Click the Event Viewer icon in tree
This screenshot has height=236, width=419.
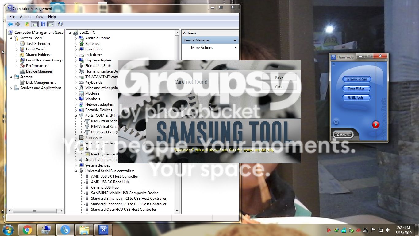click(22, 49)
